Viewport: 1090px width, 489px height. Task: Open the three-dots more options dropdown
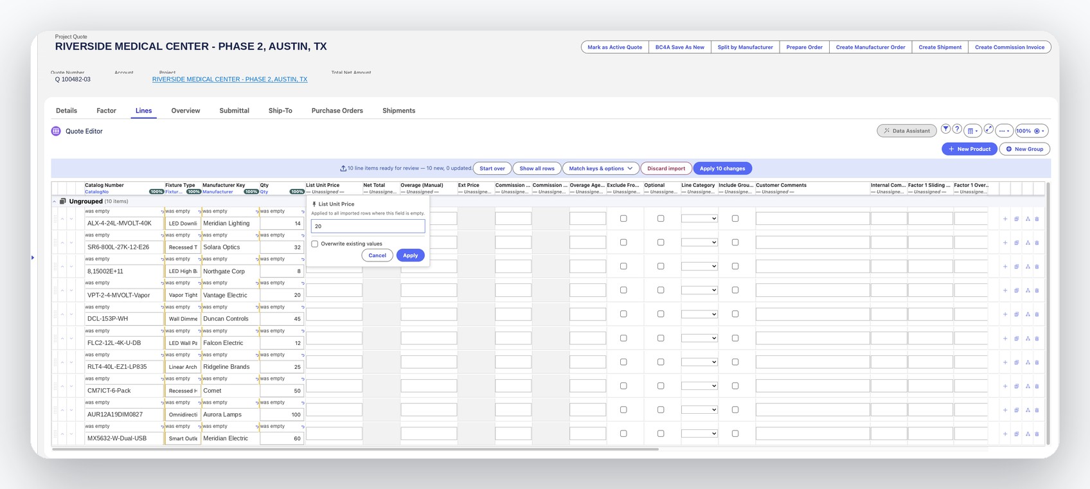pos(1004,131)
